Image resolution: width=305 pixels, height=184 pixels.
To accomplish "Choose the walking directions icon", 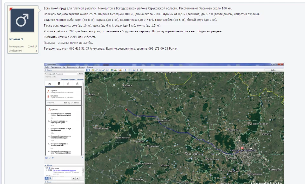I will click(x=68, y=84).
